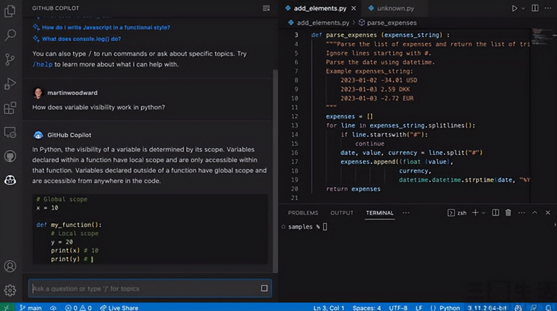557x311 pixels.
Task: Open the remote window indicator in status bar
Action: (x=6, y=307)
